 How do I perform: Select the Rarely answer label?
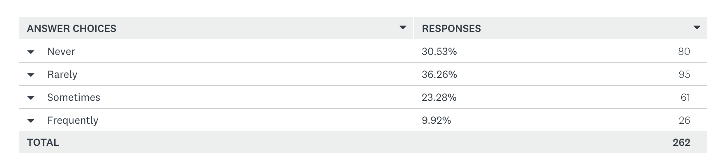pos(62,75)
